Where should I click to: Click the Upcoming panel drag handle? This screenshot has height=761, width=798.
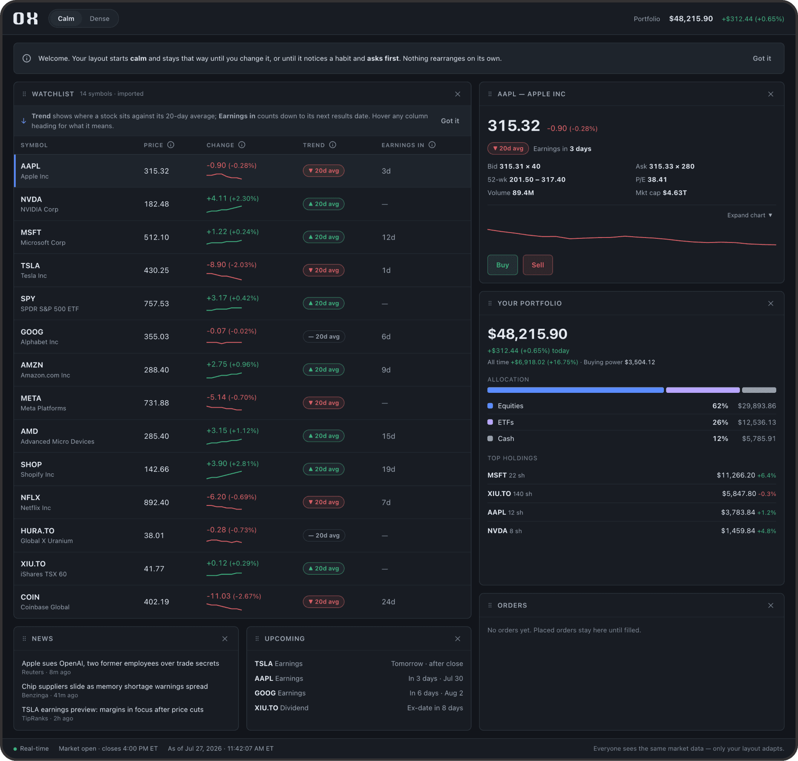tap(257, 639)
